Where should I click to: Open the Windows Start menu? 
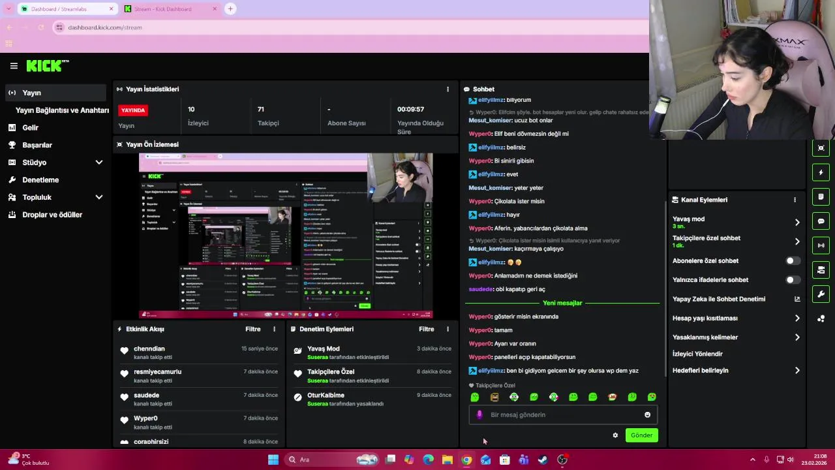[x=273, y=460]
